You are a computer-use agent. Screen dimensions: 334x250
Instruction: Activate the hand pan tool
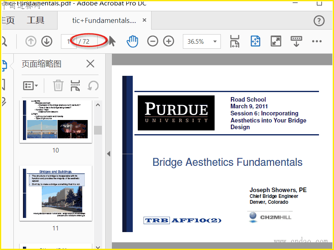(132, 41)
